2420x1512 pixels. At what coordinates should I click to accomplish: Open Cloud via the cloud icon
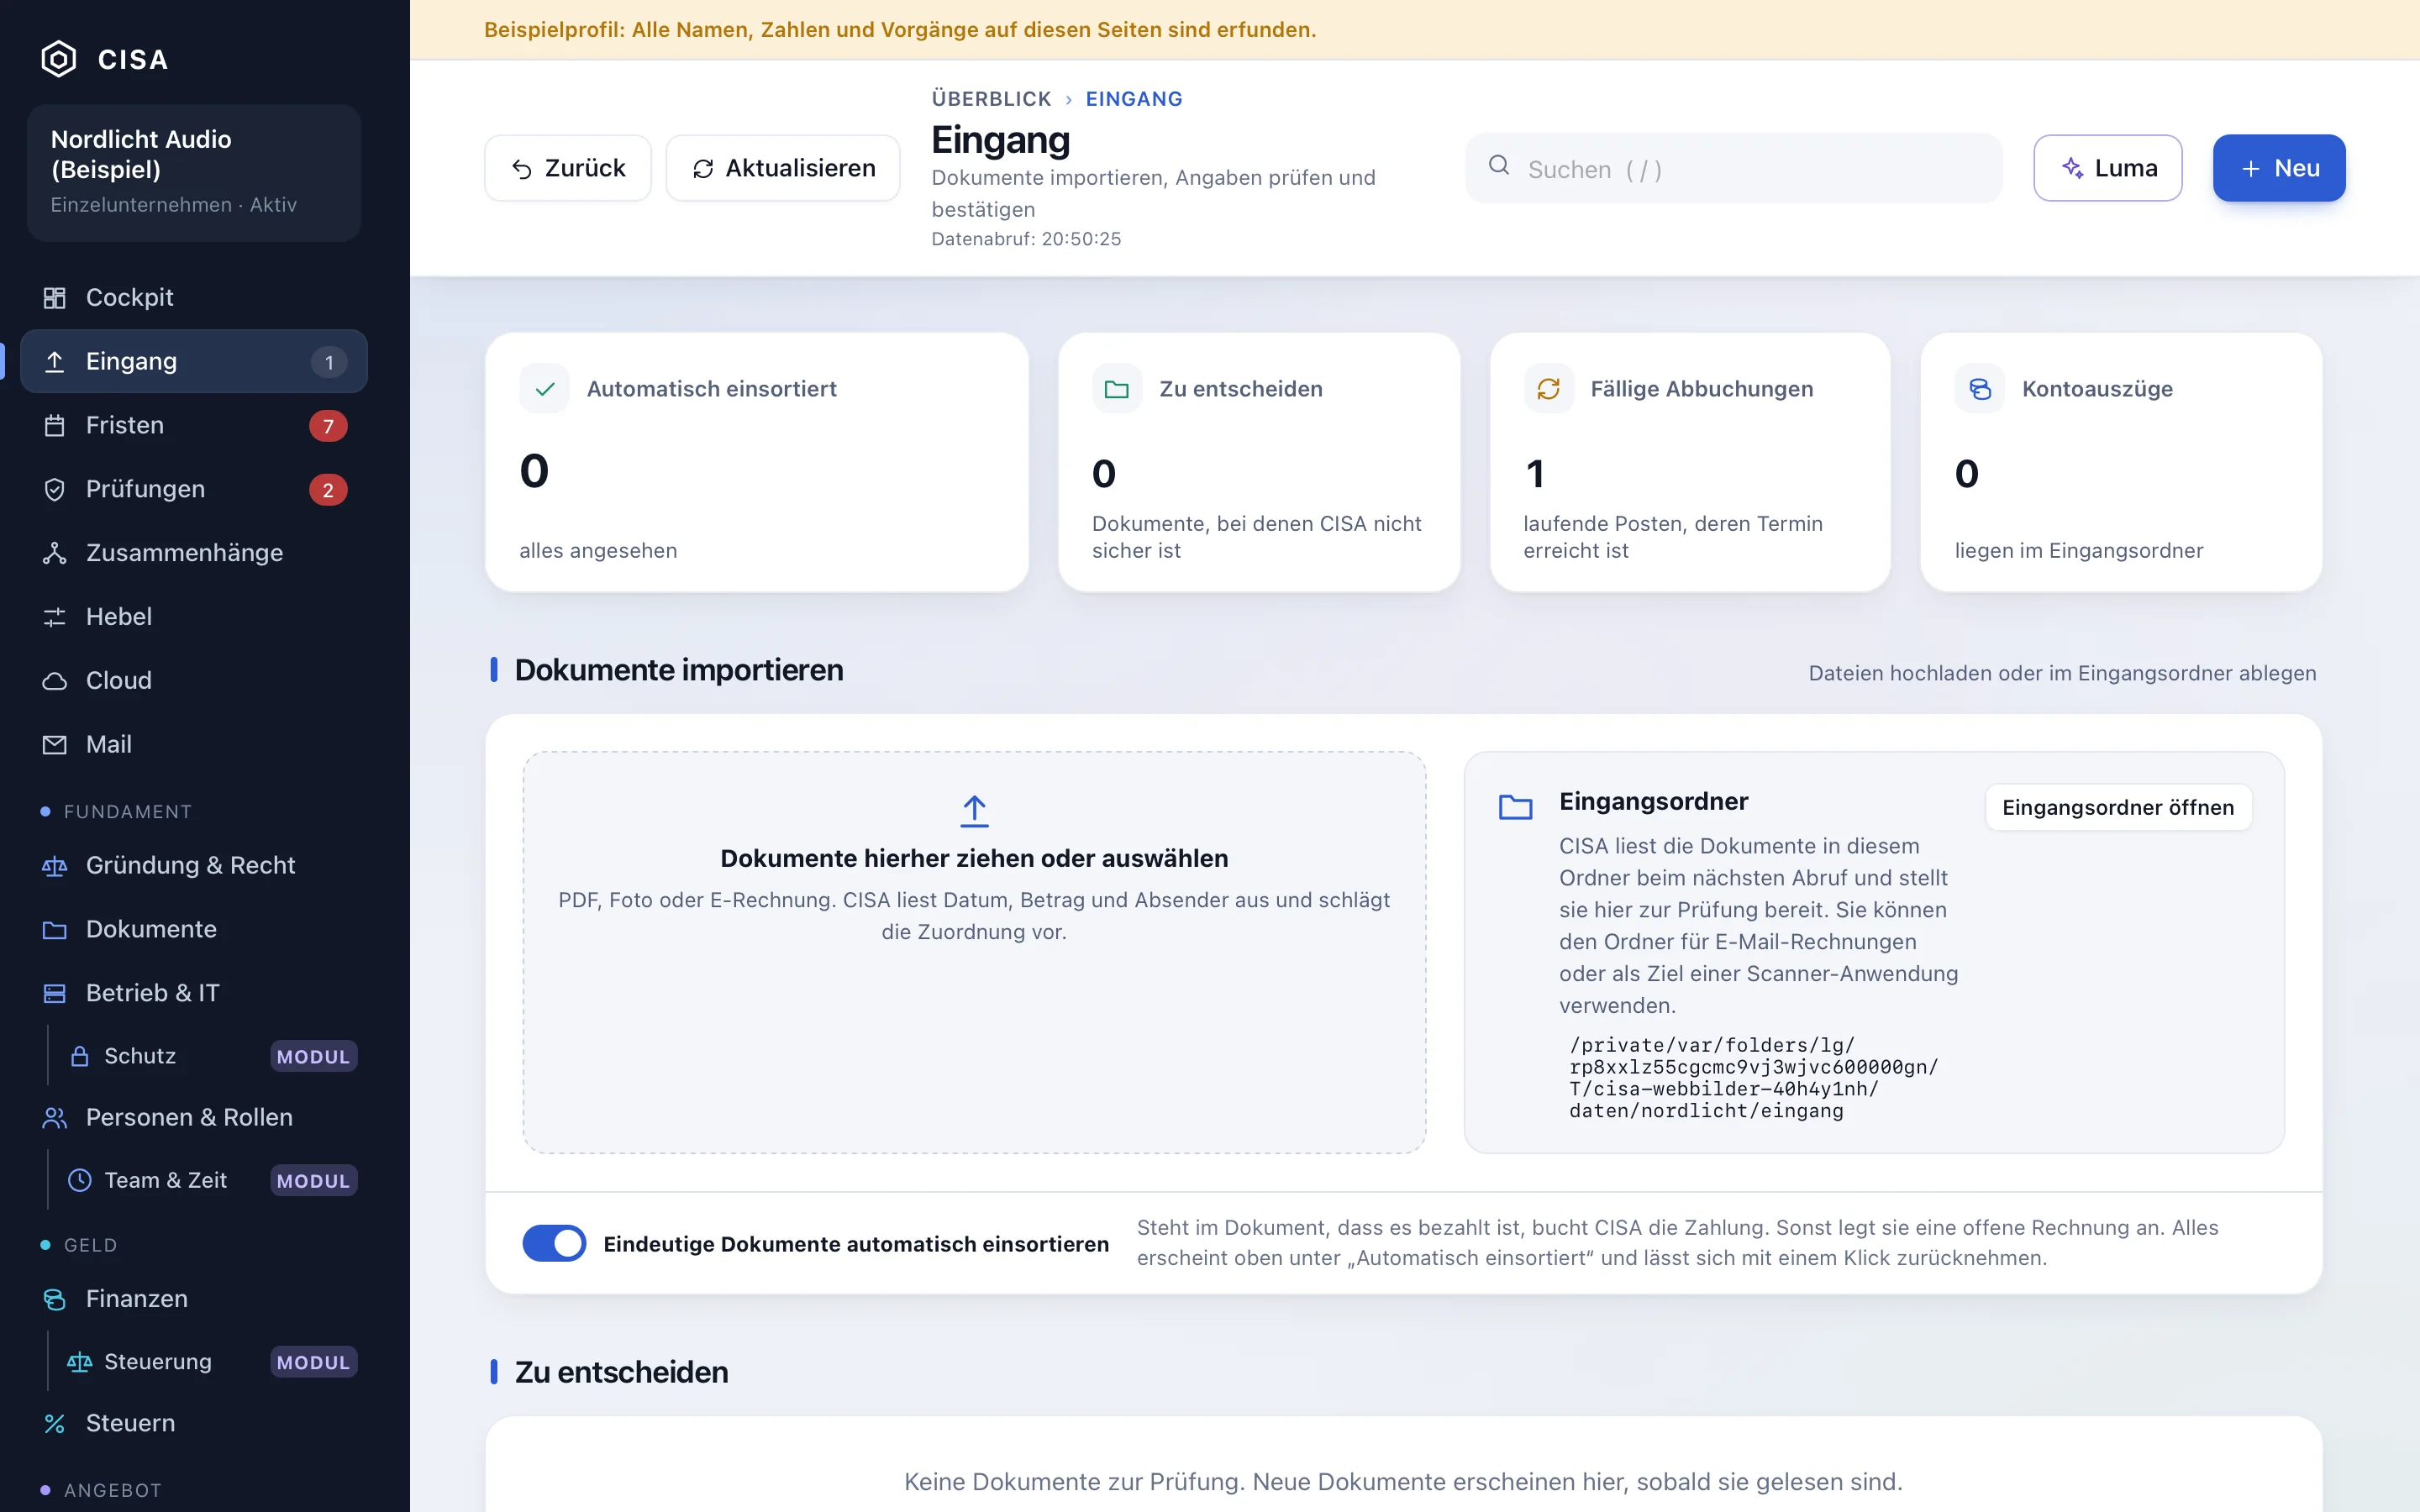click(55, 681)
